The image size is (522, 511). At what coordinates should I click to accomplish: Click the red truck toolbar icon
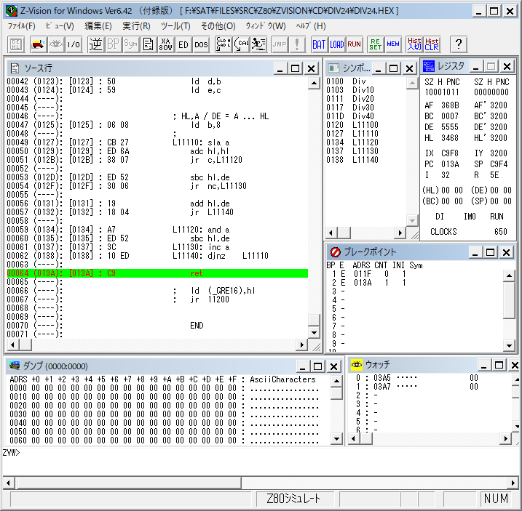pyautogui.click(x=38, y=44)
